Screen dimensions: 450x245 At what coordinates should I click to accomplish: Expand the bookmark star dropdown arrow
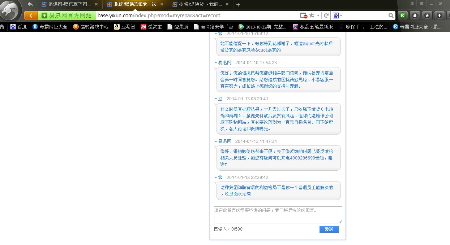click(x=318, y=16)
